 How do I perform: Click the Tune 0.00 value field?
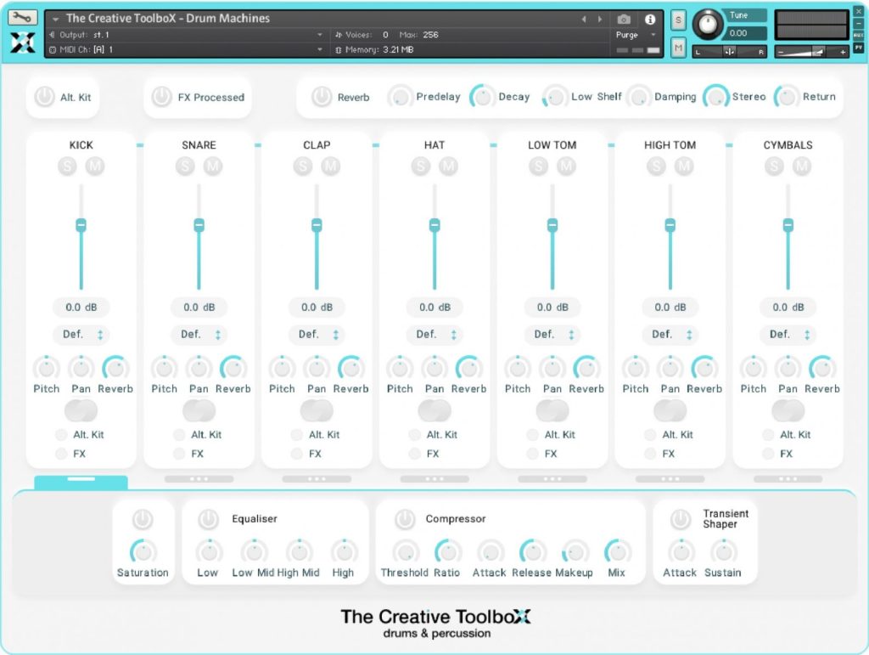click(746, 33)
